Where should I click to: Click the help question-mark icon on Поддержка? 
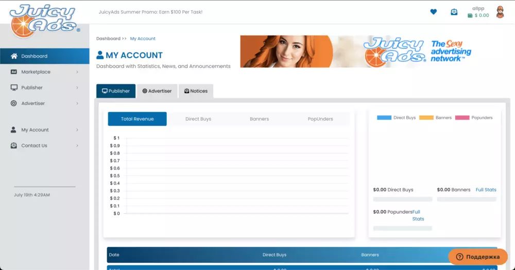click(459, 257)
